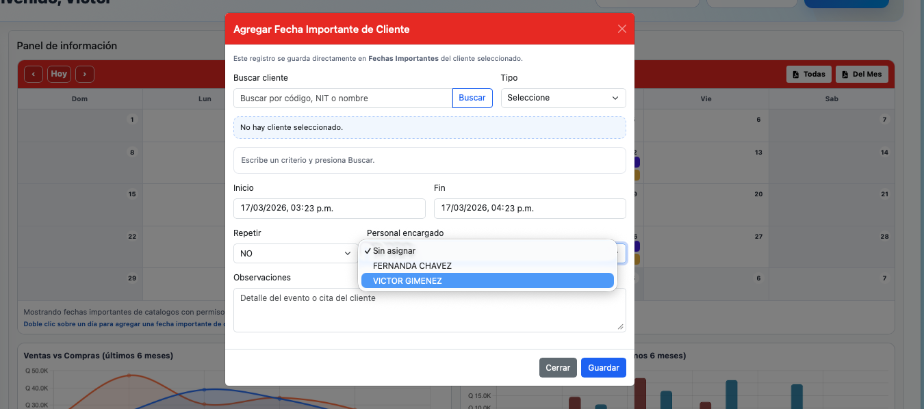Click Hoy to return to today
Image resolution: width=924 pixels, height=409 pixels.
59,74
